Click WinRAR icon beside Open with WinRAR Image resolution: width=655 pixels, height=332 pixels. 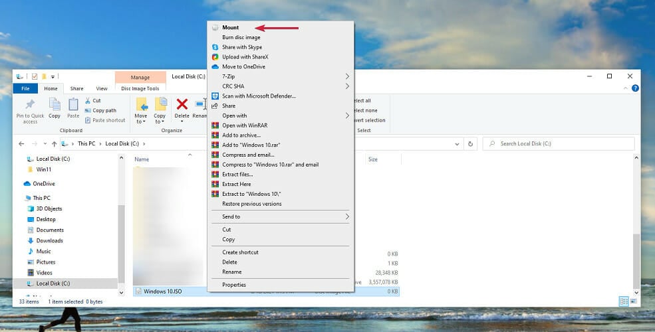coord(215,125)
